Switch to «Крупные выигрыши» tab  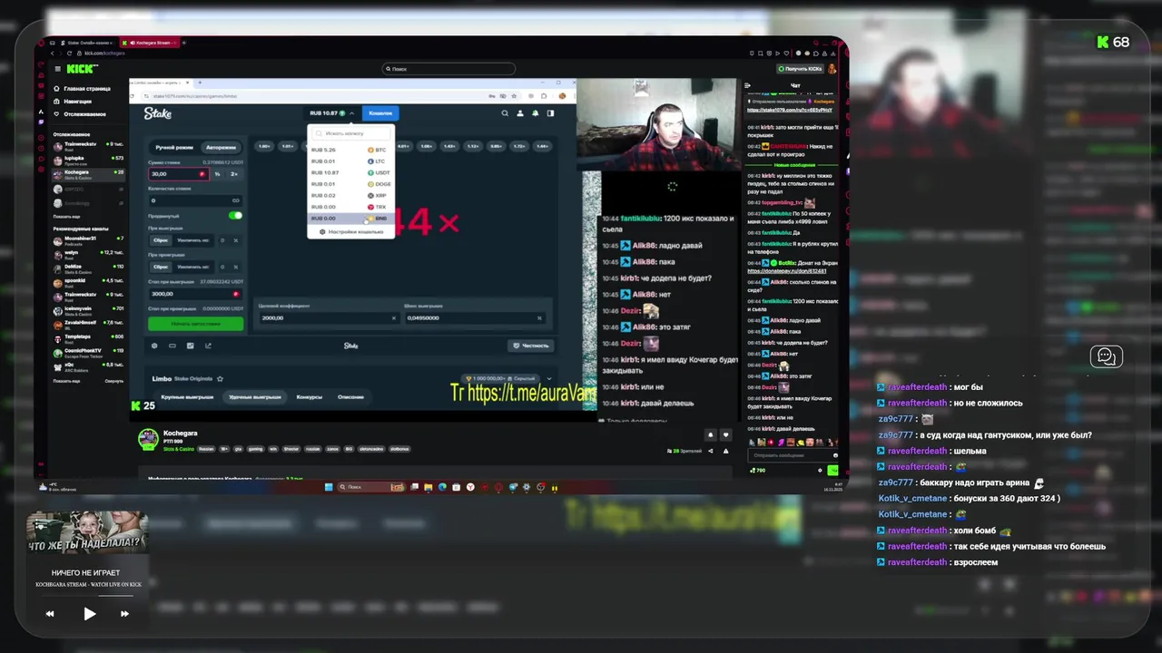(x=187, y=397)
